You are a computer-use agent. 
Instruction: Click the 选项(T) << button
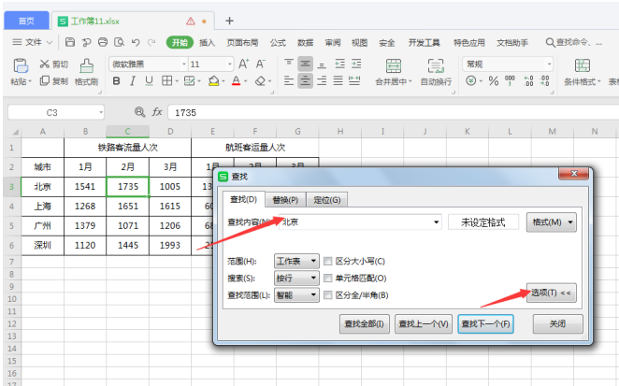(x=551, y=293)
